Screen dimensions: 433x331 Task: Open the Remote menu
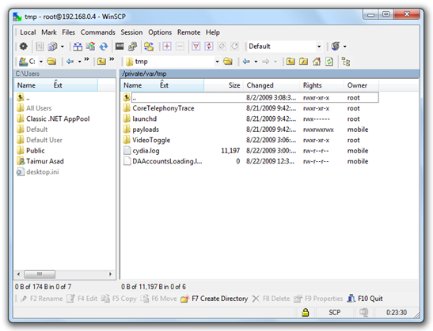pyautogui.click(x=189, y=32)
